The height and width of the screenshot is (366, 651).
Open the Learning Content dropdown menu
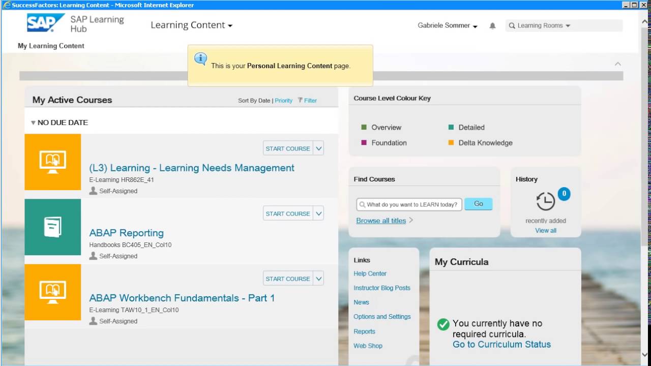click(x=191, y=25)
